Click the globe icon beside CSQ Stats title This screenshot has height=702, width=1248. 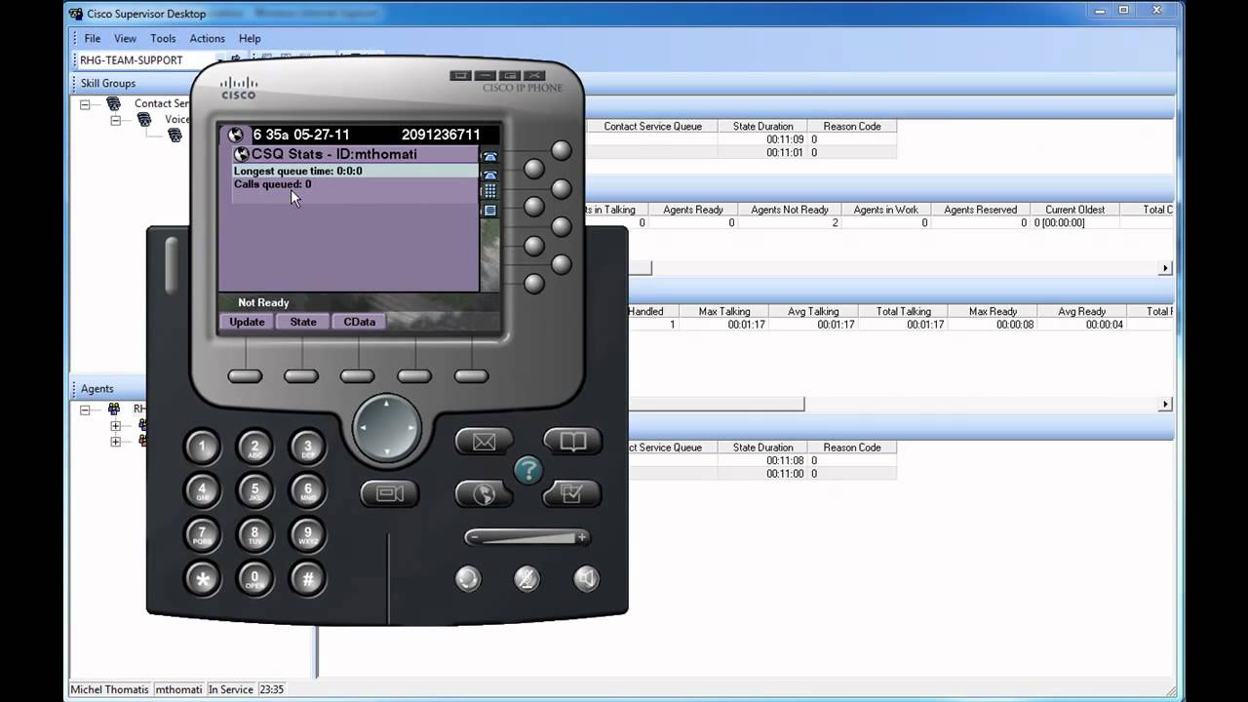point(242,154)
